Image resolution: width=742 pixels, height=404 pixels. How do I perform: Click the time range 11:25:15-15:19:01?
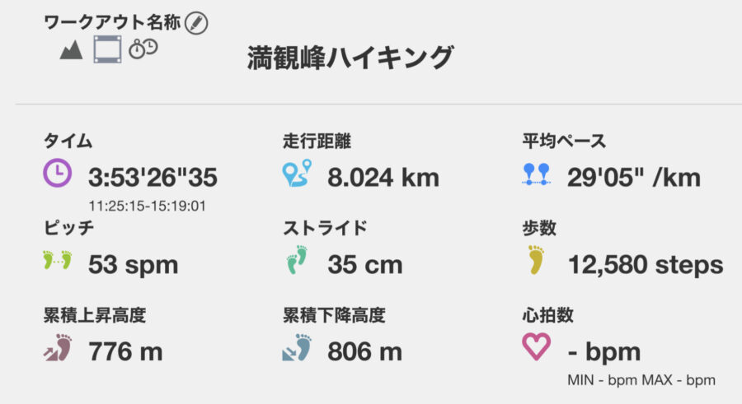click(x=148, y=206)
